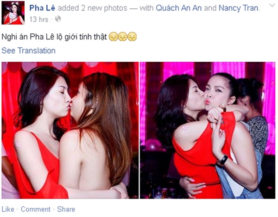The height and width of the screenshot is (217, 278).
Task: Click See Translation under the caption
Action: 29,51
